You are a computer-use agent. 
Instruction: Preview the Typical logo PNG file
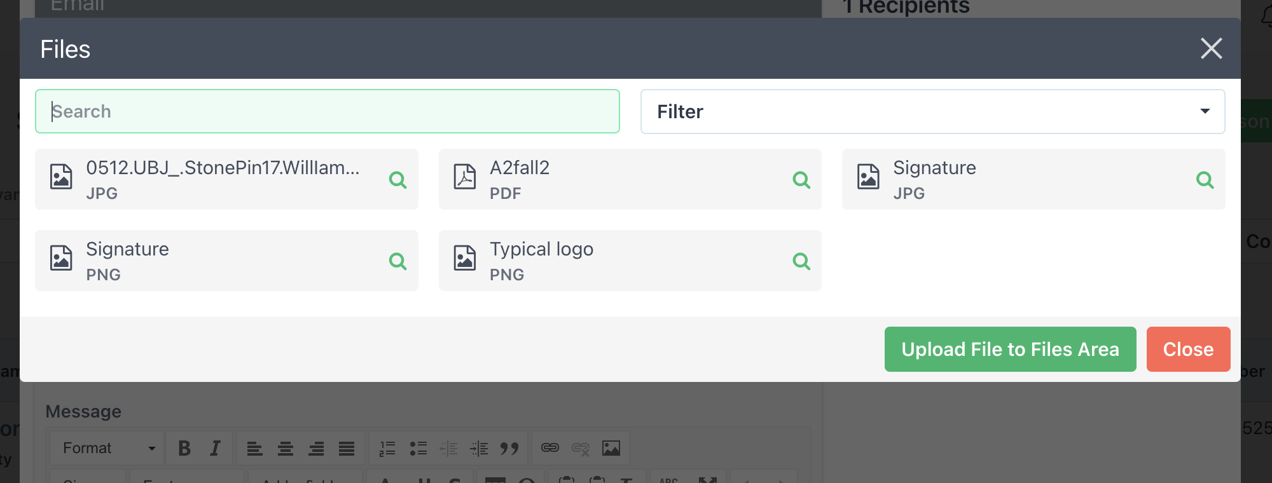click(801, 261)
